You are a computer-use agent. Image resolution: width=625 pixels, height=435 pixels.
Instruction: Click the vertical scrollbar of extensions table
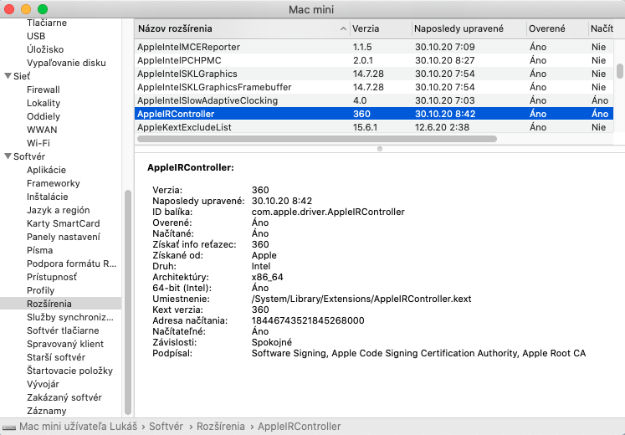(619, 71)
